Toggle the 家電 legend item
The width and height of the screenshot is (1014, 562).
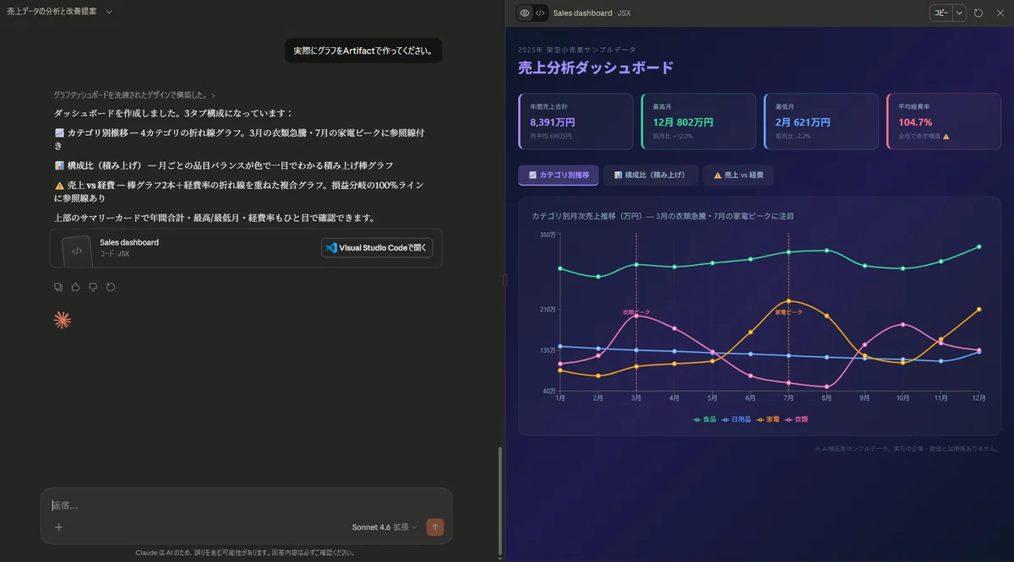coord(768,419)
